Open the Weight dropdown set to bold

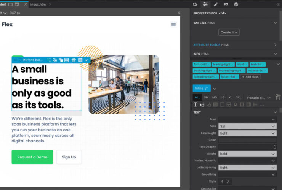(247, 154)
